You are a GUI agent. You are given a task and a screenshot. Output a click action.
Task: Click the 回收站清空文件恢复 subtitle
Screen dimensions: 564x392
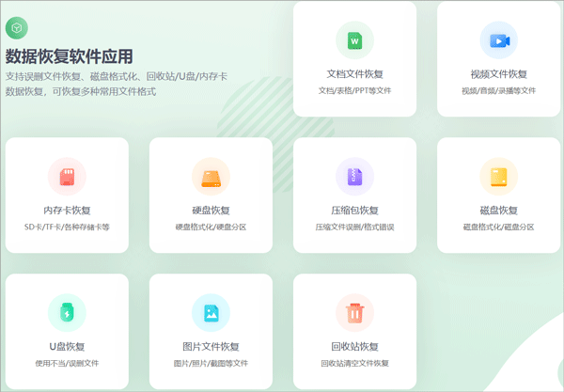pyautogui.click(x=354, y=363)
